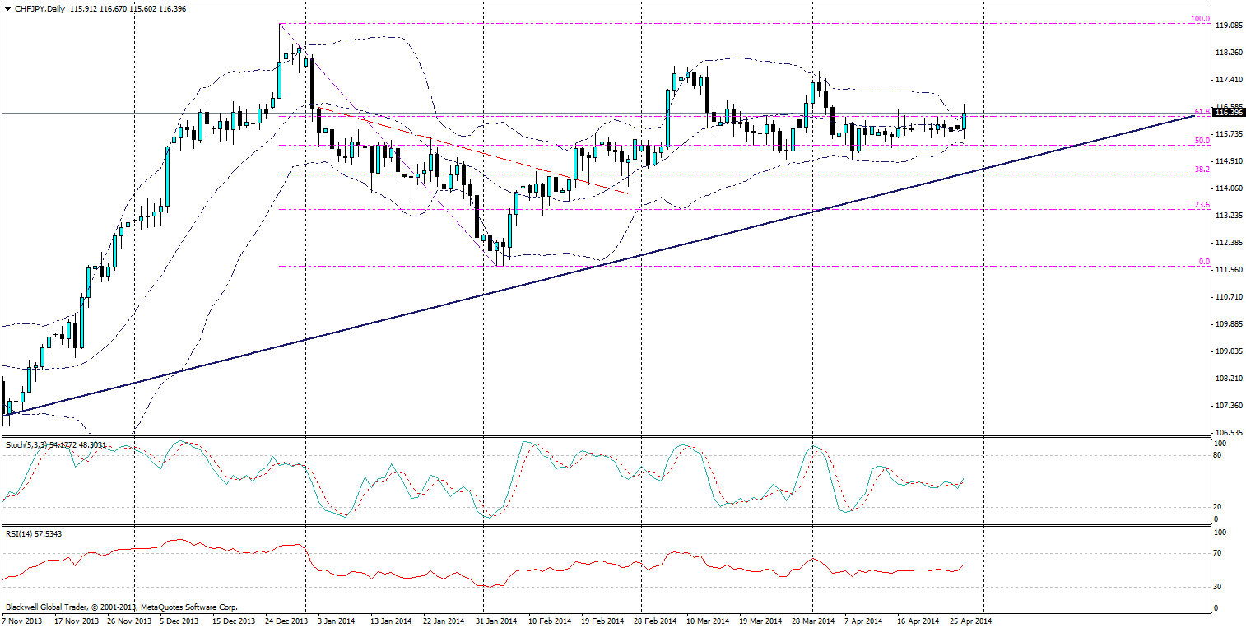
Task: Select the red descending trendline
Action: point(473,151)
